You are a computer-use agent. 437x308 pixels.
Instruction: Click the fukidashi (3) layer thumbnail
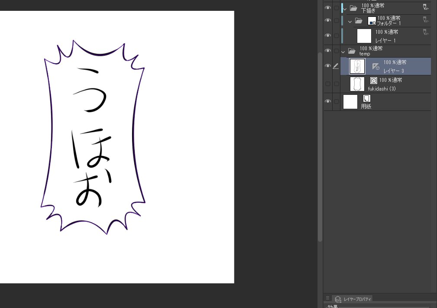[x=357, y=84]
